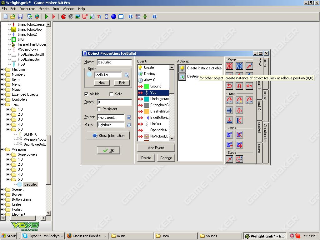Select the Reverse Vertical Direction action icon
This screenshot has width=320, height=240.
point(239,86)
